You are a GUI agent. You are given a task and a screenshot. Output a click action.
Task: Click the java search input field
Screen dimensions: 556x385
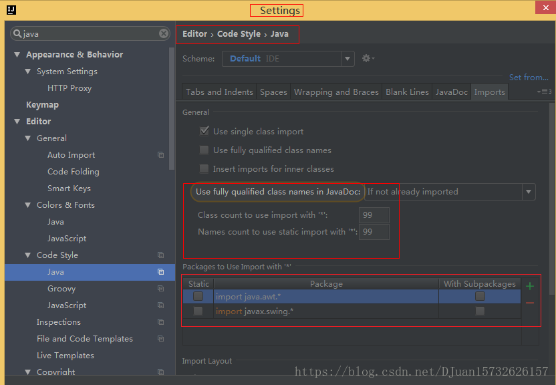point(90,33)
